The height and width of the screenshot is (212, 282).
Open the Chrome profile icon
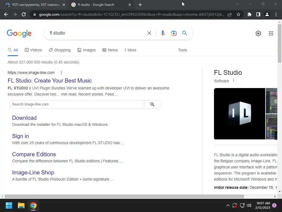coord(267,14)
